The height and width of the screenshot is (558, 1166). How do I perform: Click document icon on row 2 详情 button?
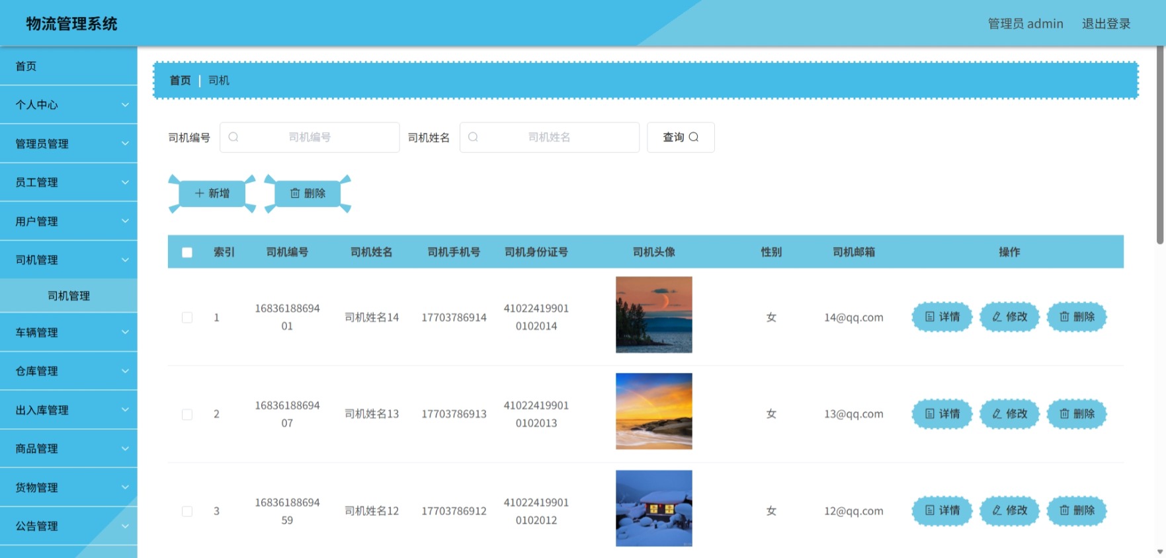(x=930, y=413)
